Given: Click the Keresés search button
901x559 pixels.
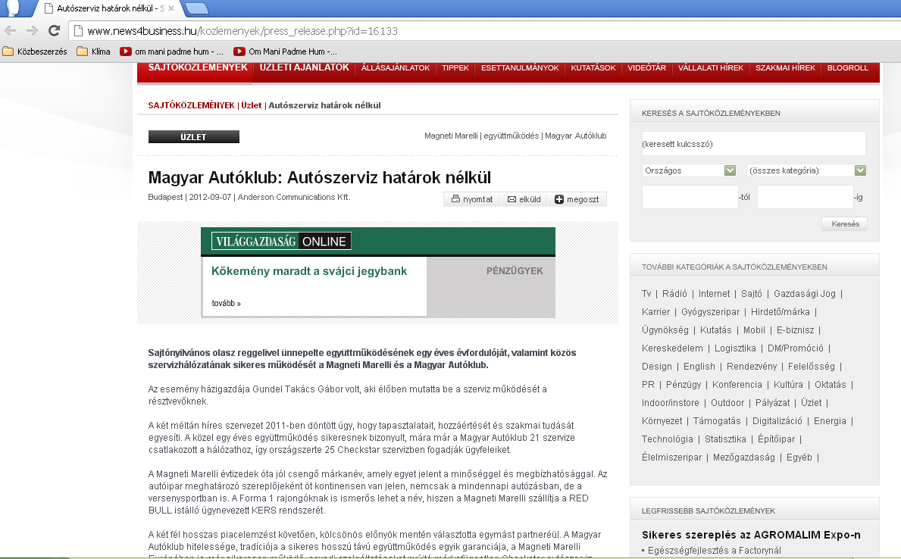Looking at the screenshot, I should pos(845,224).
